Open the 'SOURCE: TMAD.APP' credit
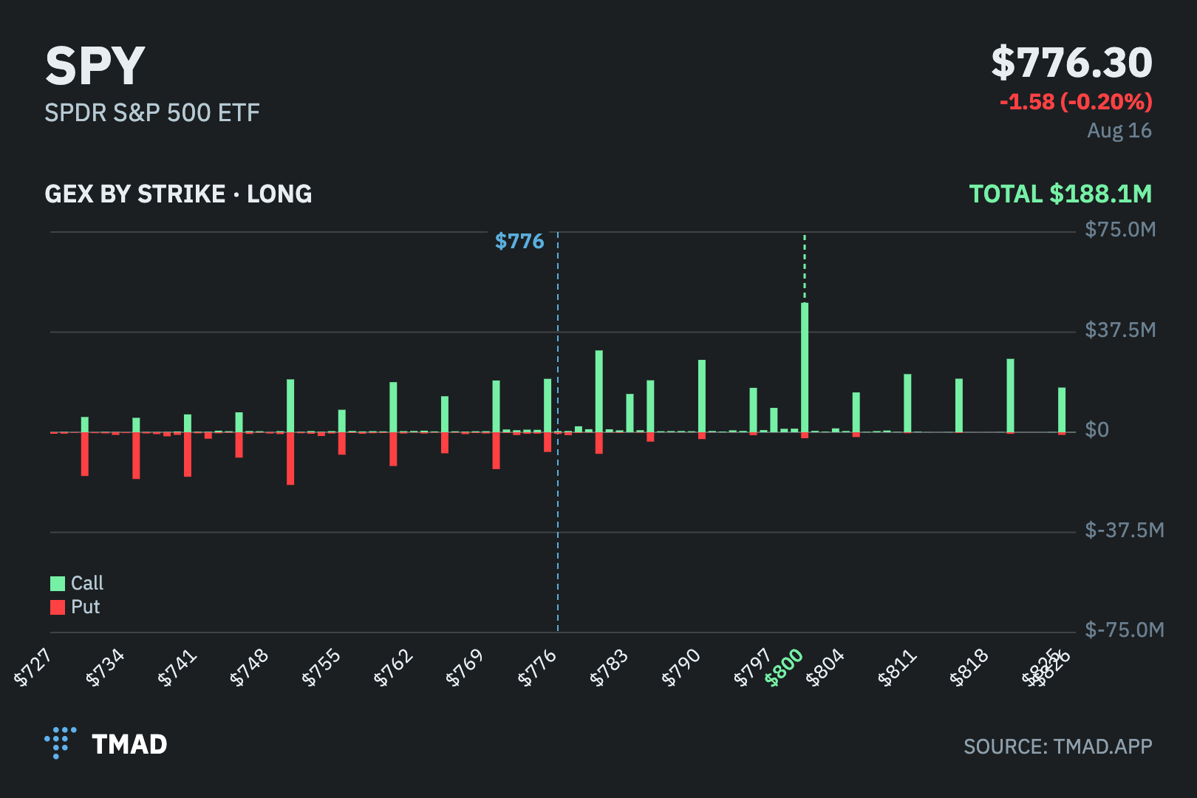1197x798 pixels. (x=1058, y=746)
